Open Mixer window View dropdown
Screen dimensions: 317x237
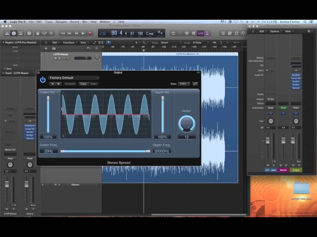(x=289, y=32)
